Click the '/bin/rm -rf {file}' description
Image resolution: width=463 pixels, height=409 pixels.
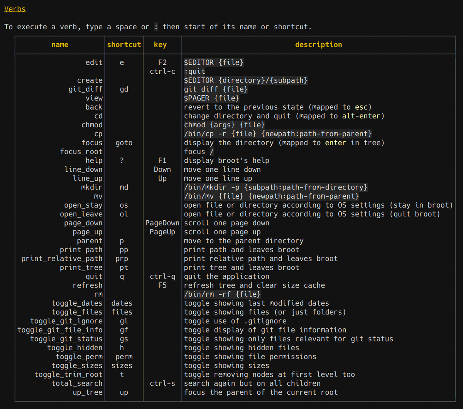tap(222, 294)
